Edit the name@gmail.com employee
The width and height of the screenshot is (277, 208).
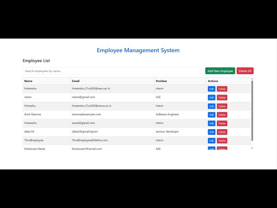tap(212, 97)
